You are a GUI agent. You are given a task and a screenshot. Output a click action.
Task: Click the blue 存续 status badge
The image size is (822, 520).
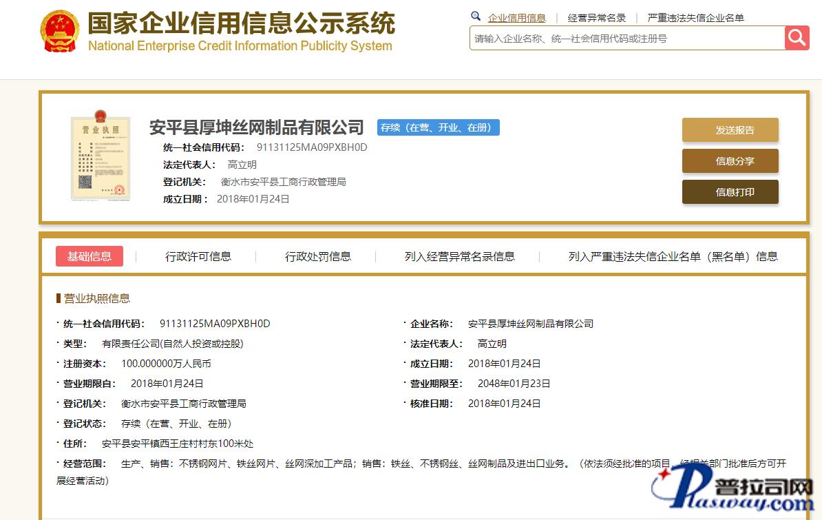pyautogui.click(x=438, y=127)
